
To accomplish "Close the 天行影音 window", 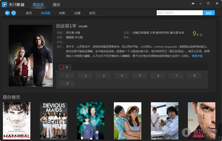I will click(217, 3).
